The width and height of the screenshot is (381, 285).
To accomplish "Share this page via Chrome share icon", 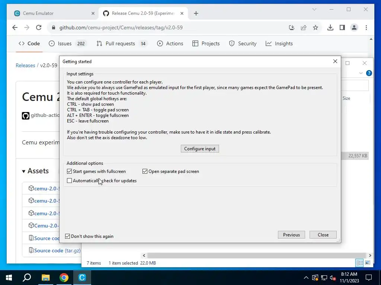I will click(304, 27).
